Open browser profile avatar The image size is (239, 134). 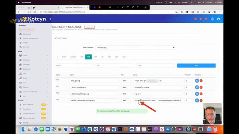(x=215, y=12)
